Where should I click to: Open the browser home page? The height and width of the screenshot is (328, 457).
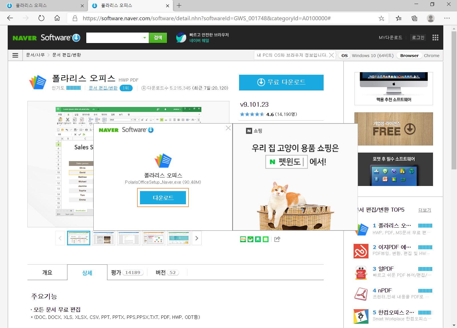pyautogui.click(x=57, y=18)
